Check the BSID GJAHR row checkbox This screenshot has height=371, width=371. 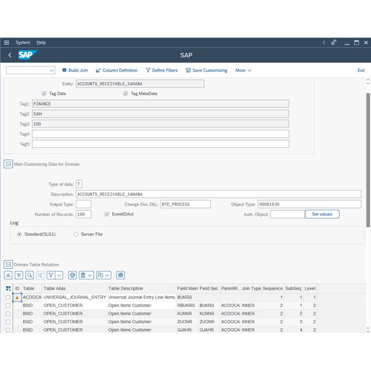[x=8, y=330]
